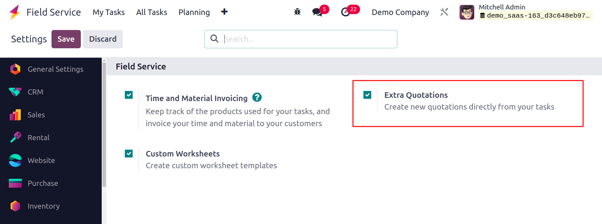
Task: Click the help icon beside Time and Material Invoicing
Action: coord(257,97)
